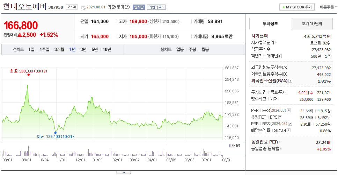
Task: Click the PER EPS(2024.03) help icon
Action: 289,111
